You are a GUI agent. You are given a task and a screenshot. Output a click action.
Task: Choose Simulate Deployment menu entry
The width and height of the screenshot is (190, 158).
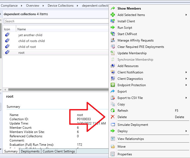tap(133, 125)
